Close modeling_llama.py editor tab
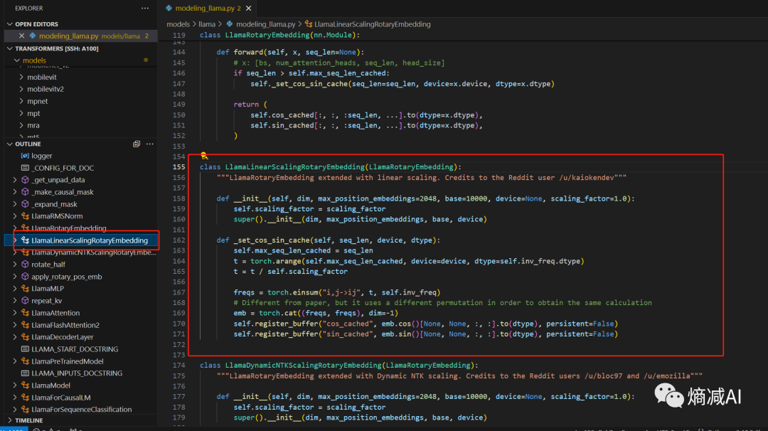768x431 pixels. pos(248,9)
